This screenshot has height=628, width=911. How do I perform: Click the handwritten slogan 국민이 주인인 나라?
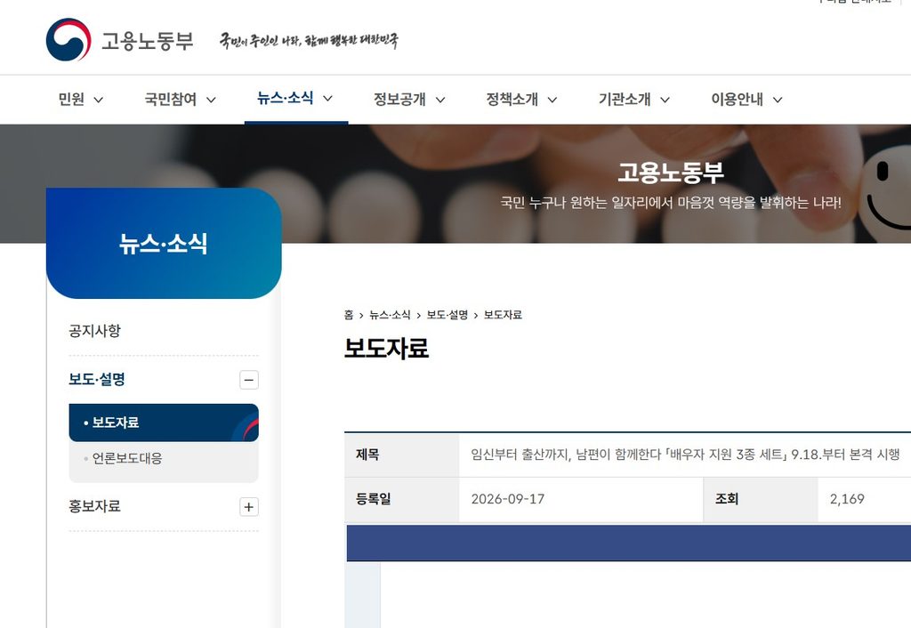[309, 41]
